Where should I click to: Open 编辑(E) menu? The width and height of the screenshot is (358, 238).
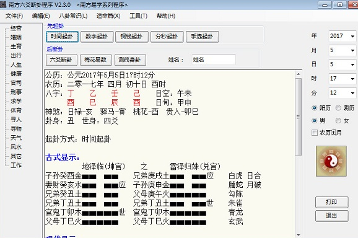[x=41, y=15]
